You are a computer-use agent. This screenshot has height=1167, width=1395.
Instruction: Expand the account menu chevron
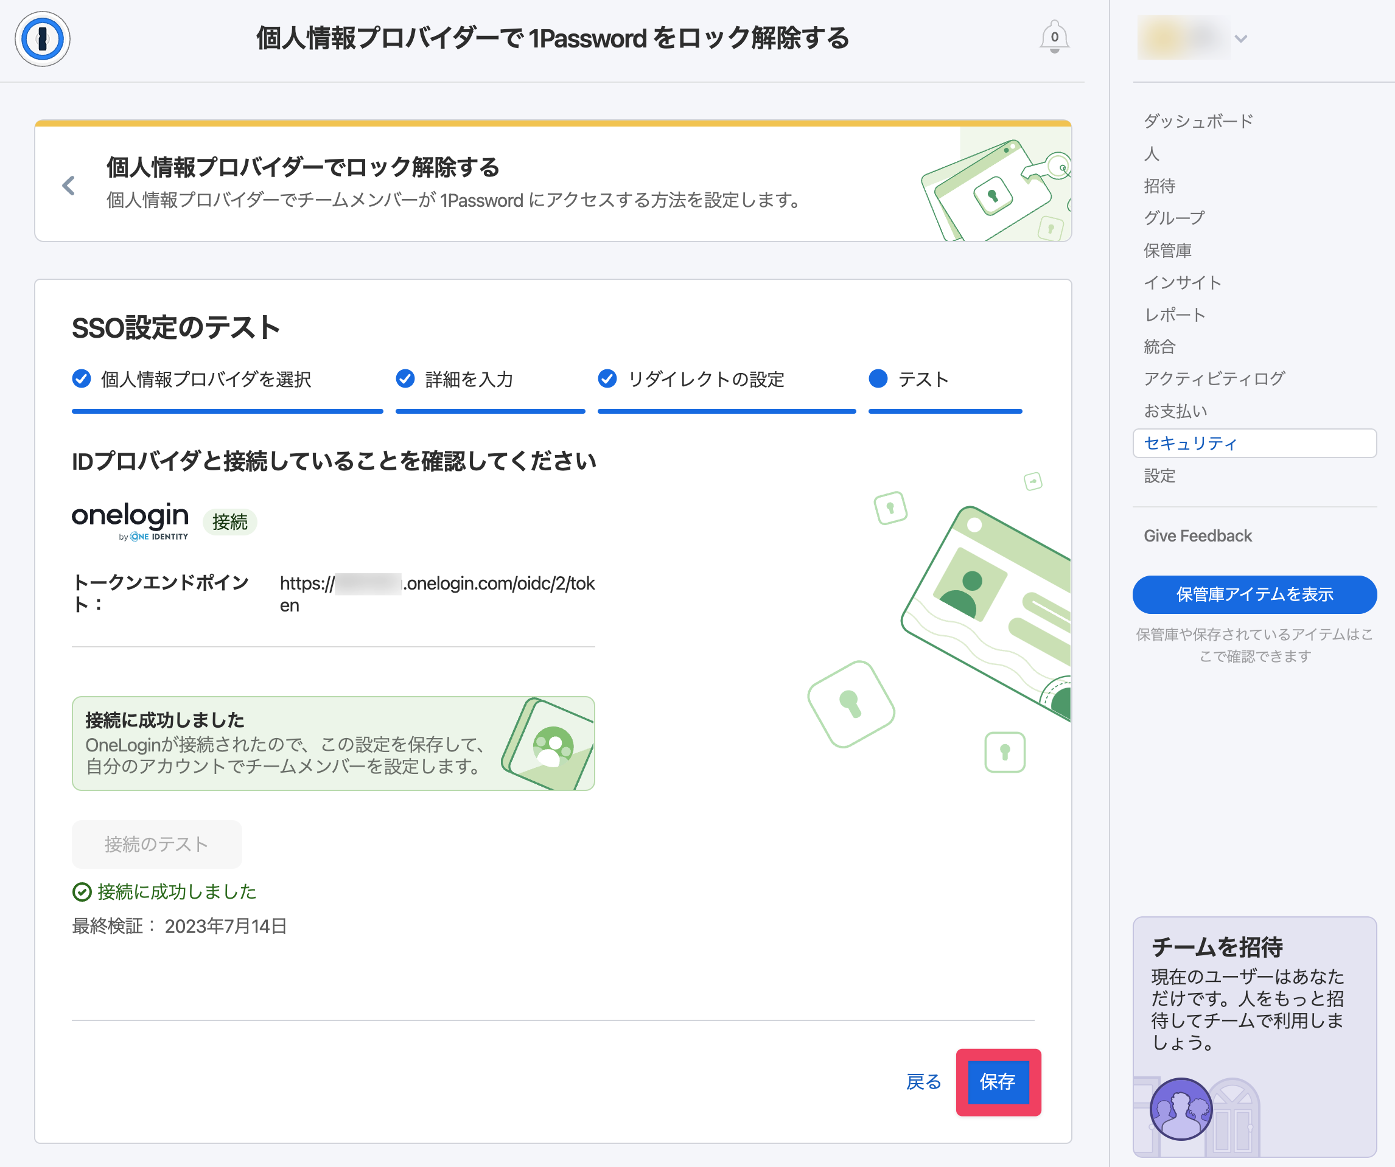point(1240,38)
